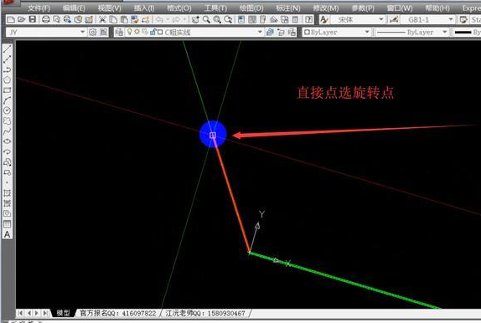The height and width of the screenshot is (323, 481).
Task: Open the GB1-1 dimension style dropdown
Action: pyautogui.click(x=451, y=19)
